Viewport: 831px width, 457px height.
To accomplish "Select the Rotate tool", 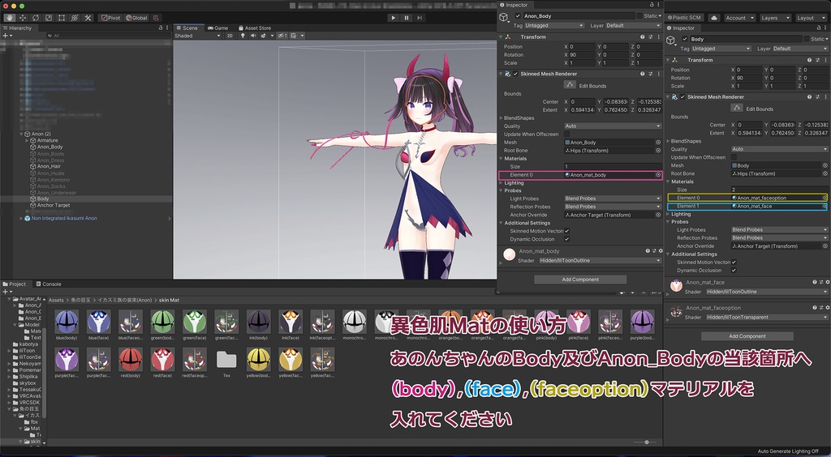I will [x=36, y=18].
